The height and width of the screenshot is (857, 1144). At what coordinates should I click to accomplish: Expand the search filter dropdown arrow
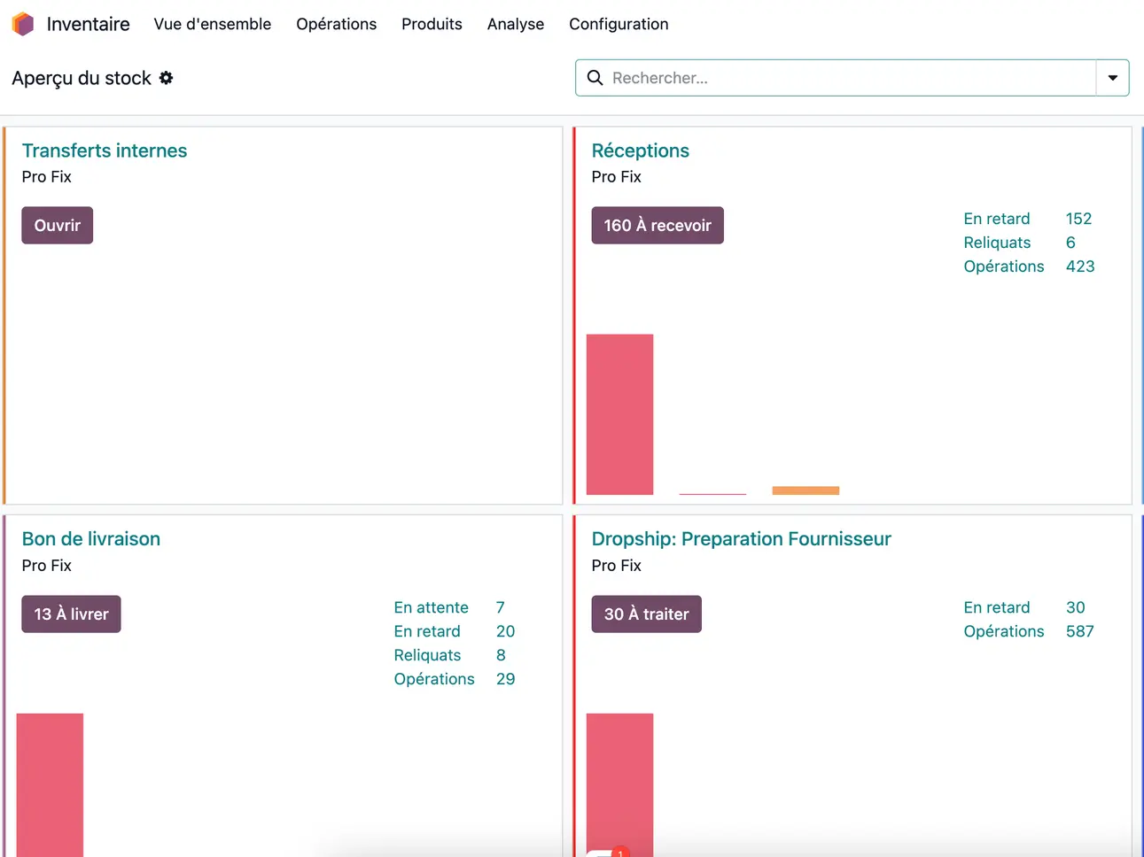click(1112, 78)
